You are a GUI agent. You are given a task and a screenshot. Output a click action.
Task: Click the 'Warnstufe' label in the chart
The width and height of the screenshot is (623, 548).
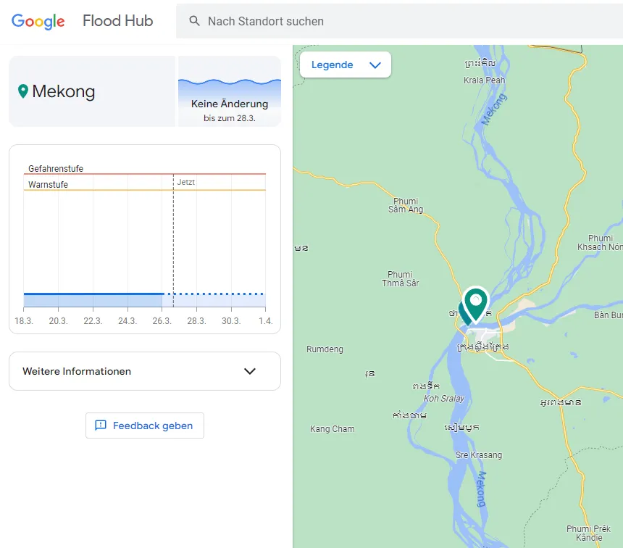[x=48, y=185]
